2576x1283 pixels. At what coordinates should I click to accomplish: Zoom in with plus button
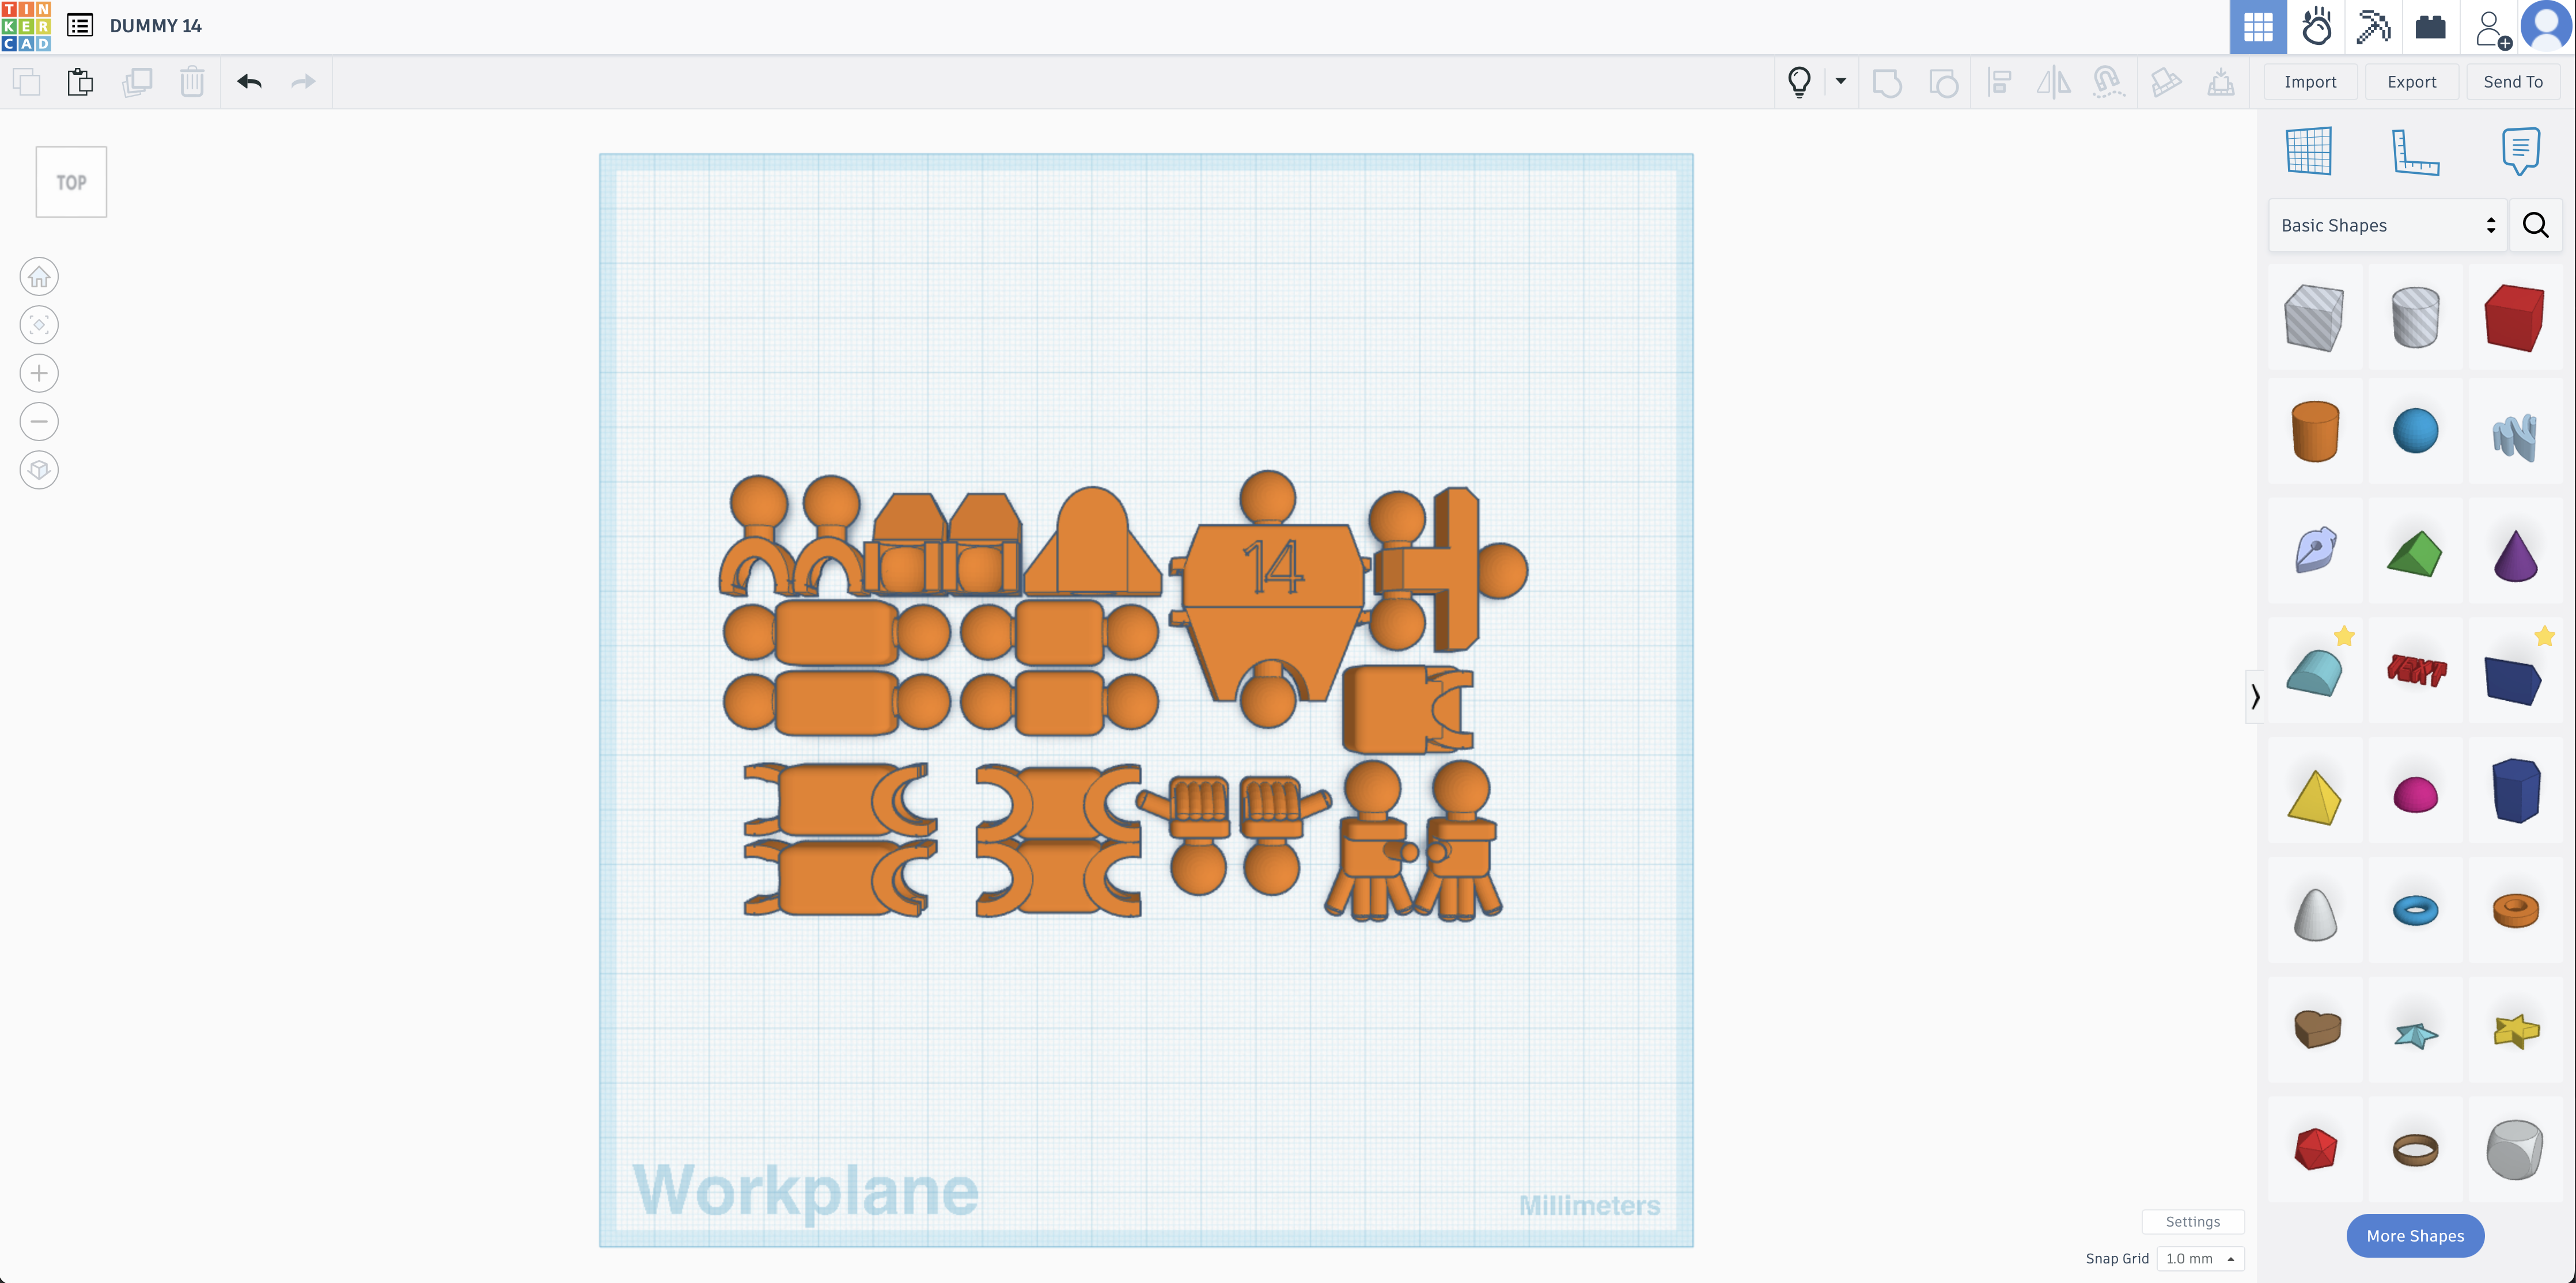point(39,374)
